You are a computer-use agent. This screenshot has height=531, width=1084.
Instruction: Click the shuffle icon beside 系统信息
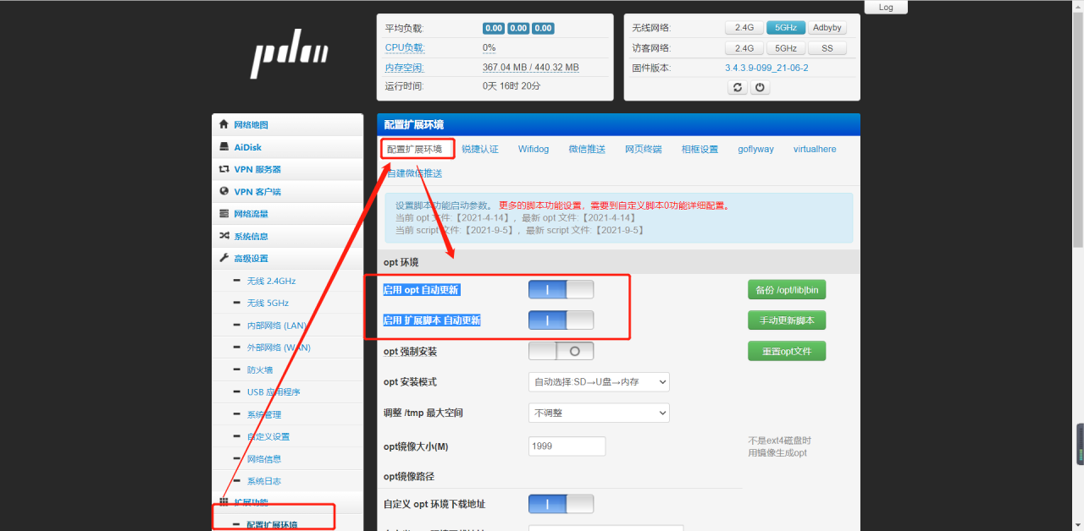tap(224, 236)
